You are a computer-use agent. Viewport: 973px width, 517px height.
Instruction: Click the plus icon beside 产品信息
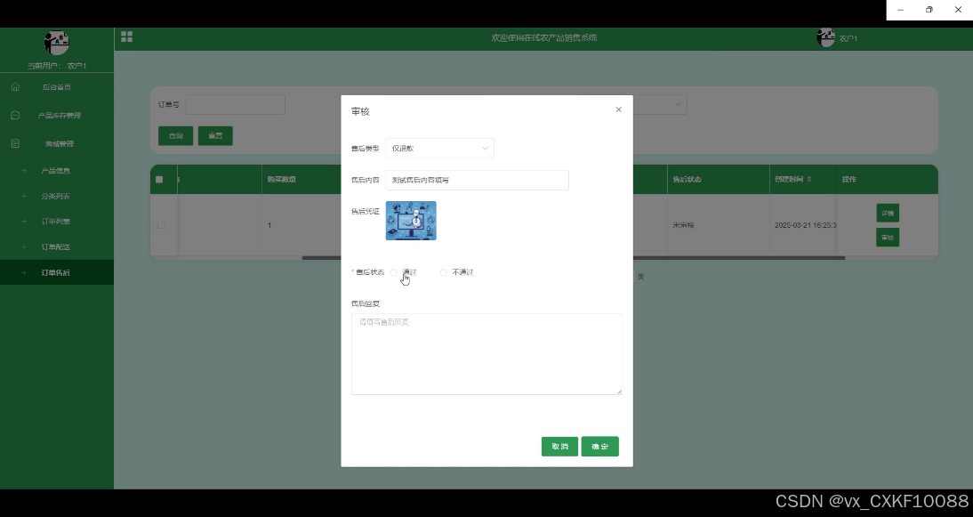pyautogui.click(x=24, y=171)
